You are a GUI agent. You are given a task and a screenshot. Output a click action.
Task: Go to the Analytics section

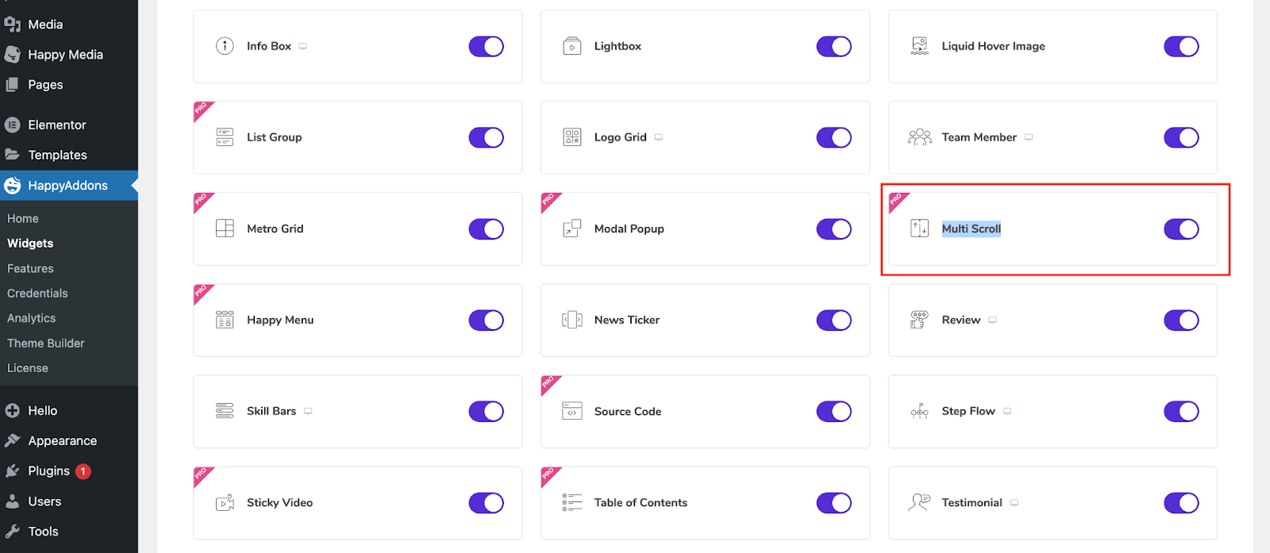pyautogui.click(x=31, y=317)
